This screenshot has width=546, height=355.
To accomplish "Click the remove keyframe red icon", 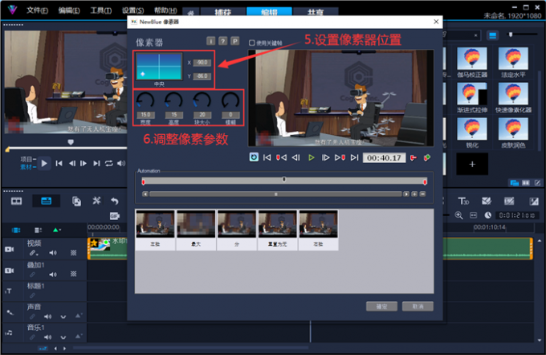I will pyautogui.click(x=414, y=158).
